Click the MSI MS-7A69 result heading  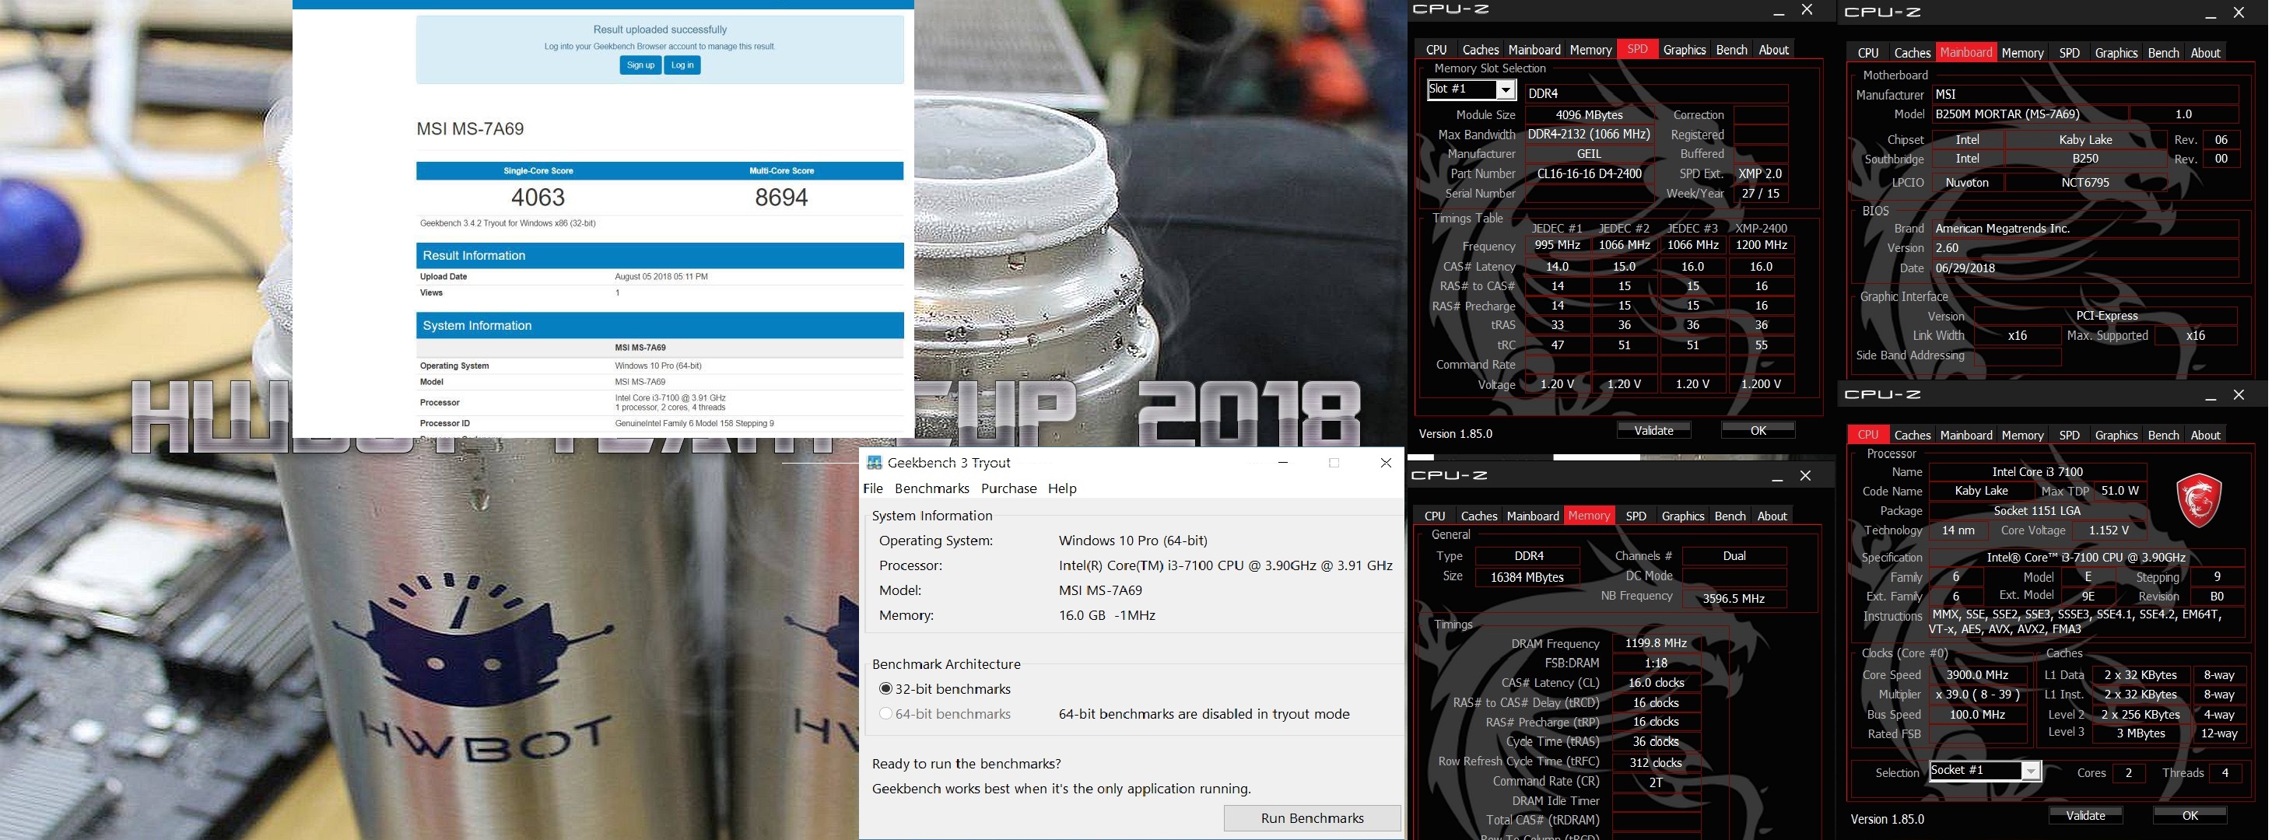470,128
